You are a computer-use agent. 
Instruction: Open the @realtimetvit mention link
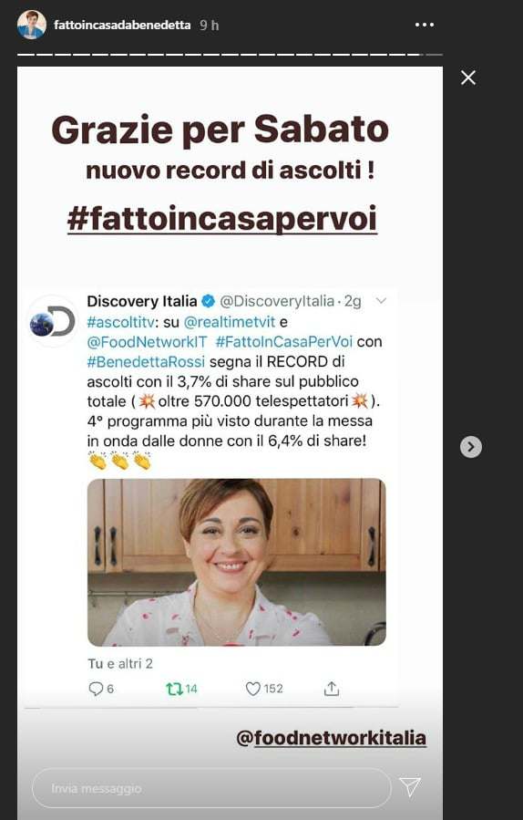click(230, 322)
